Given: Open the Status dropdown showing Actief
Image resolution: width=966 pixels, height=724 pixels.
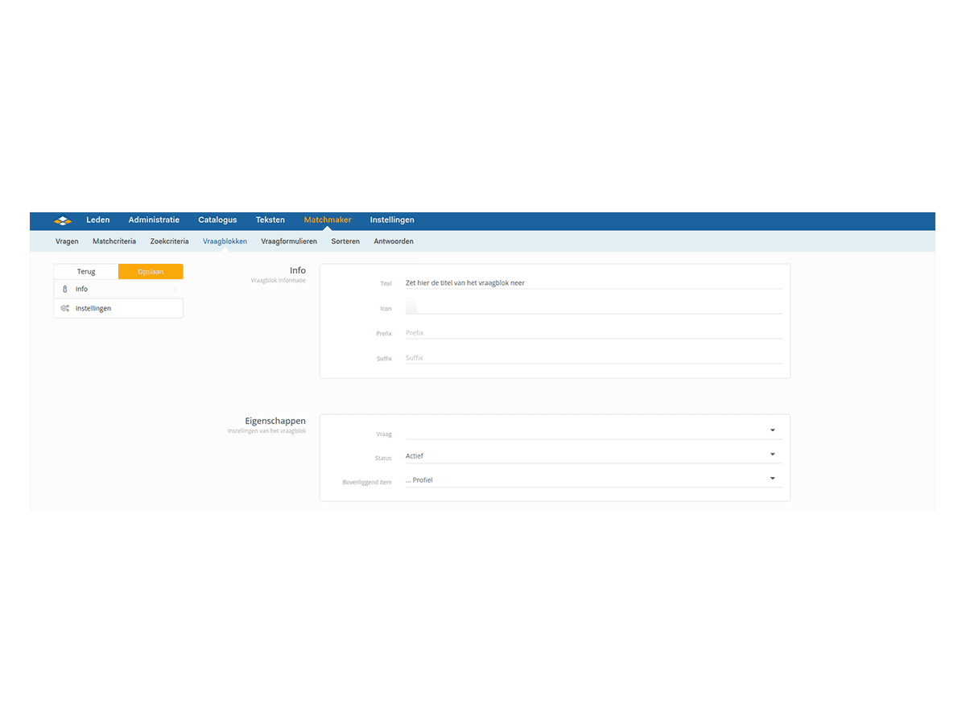Looking at the screenshot, I should (x=772, y=455).
